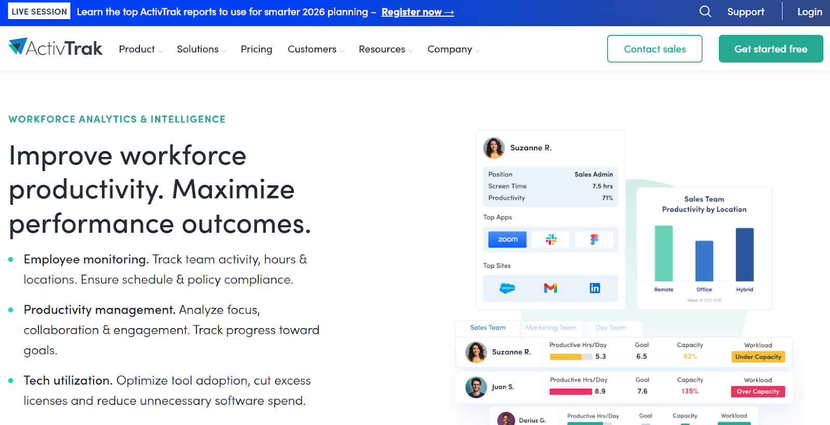Click the '135%' capacity value
Image resolution: width=830 pixels, height=425 pixels.
click(x=690, y=391)
